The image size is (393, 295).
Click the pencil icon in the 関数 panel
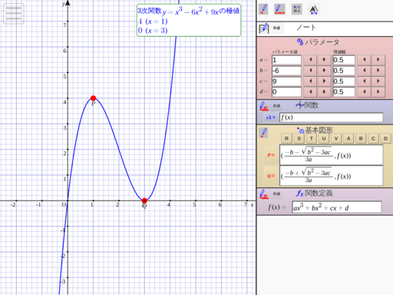pos(264,106)
